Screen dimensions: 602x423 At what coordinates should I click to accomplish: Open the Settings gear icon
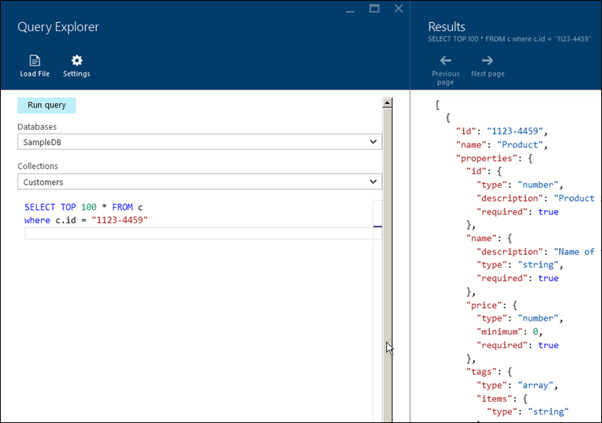pos(77,60)
